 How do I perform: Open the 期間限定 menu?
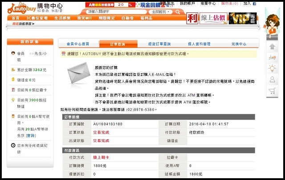tap(107, 18)
